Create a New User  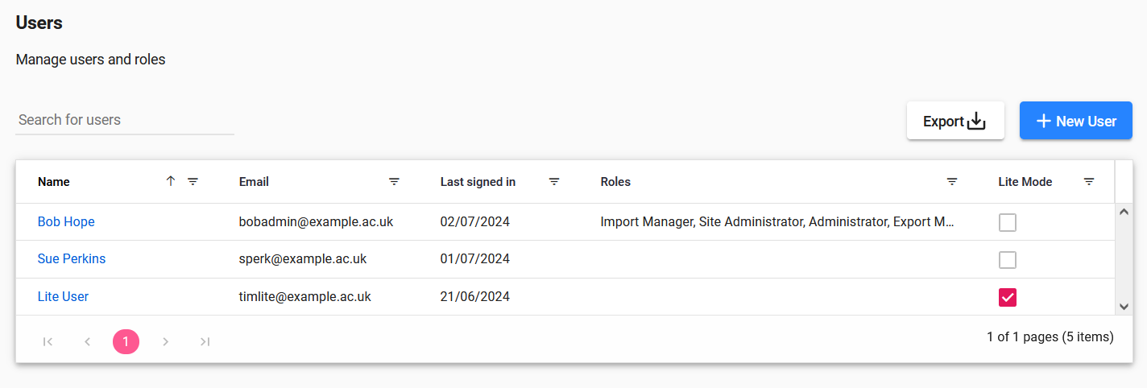[x=1075, y=121]
